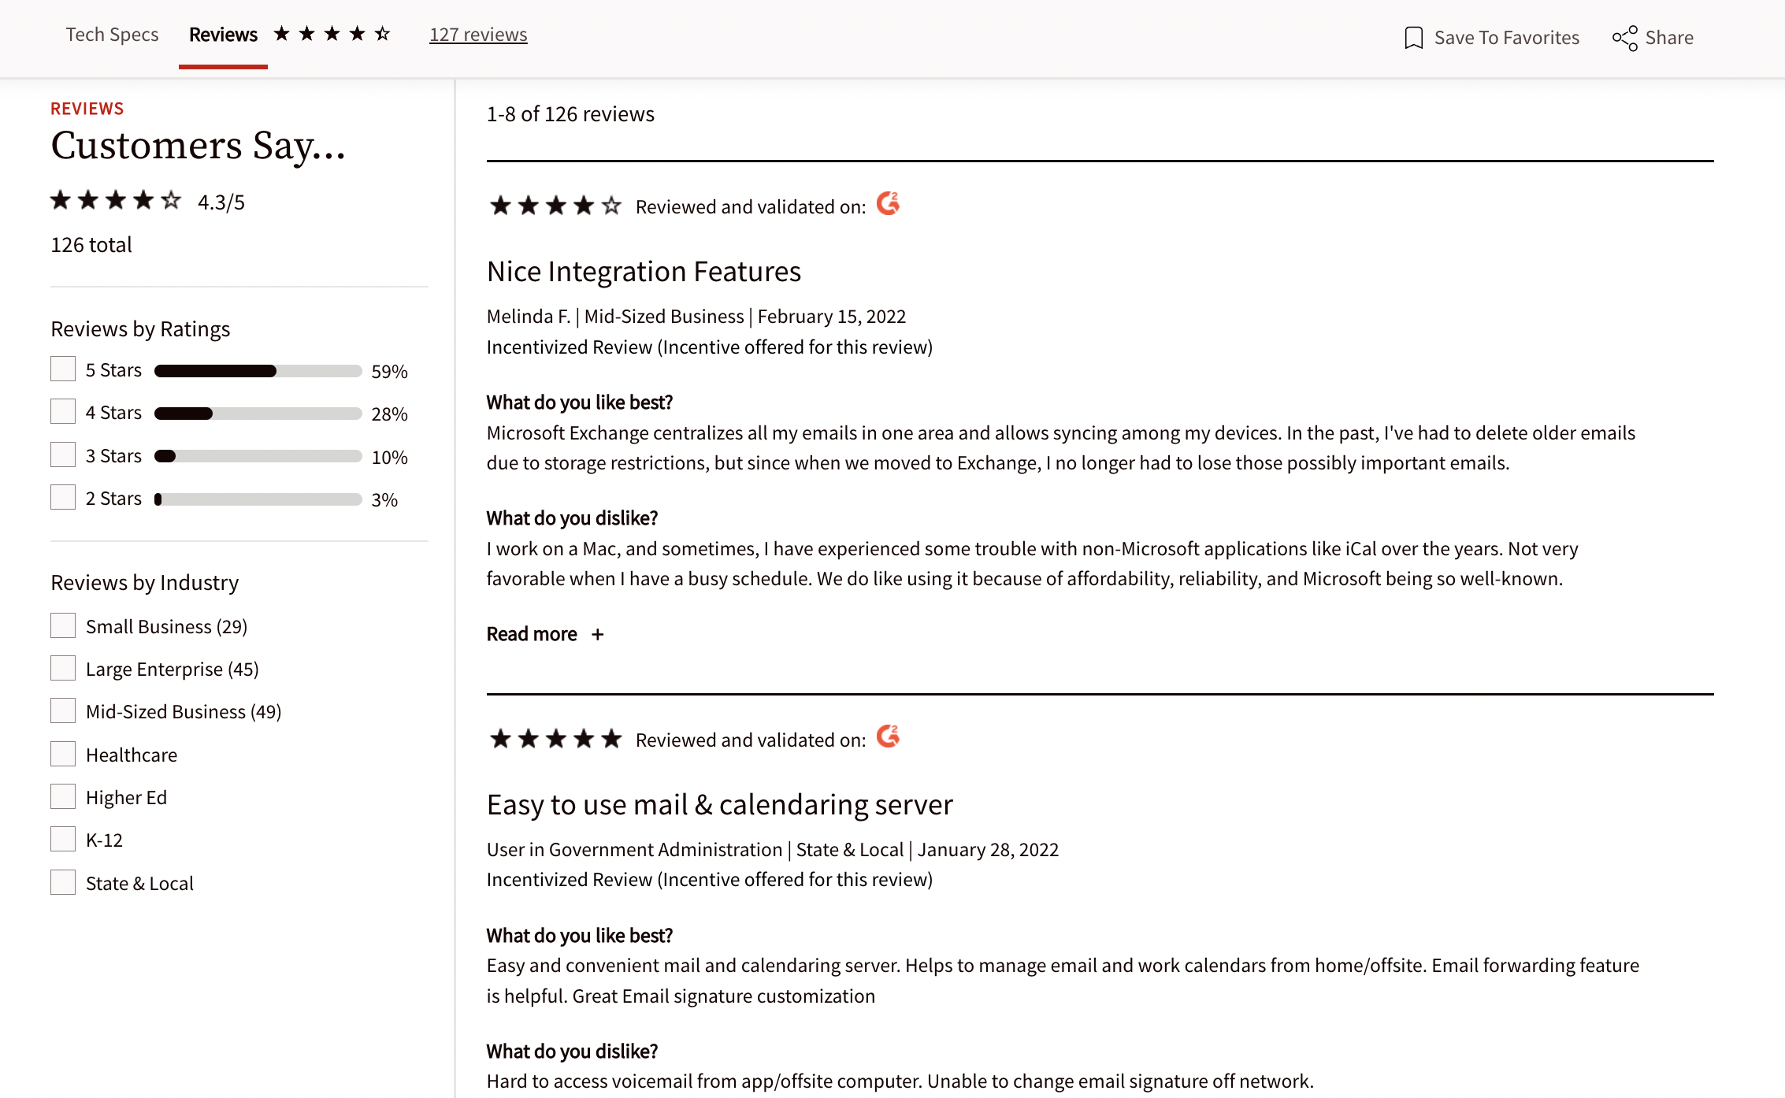The height and width of the screenshot is (1098, 1785).
Task: Click the five-star rating on the calendaring review
Action: click(x=555, y=739)
